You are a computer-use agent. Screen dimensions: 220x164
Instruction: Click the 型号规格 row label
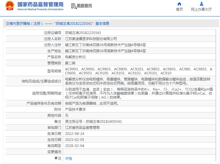coord(54,71)
